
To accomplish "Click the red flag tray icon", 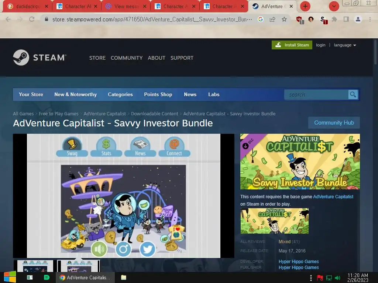I will pyautogui.click(x=320, y=278).
